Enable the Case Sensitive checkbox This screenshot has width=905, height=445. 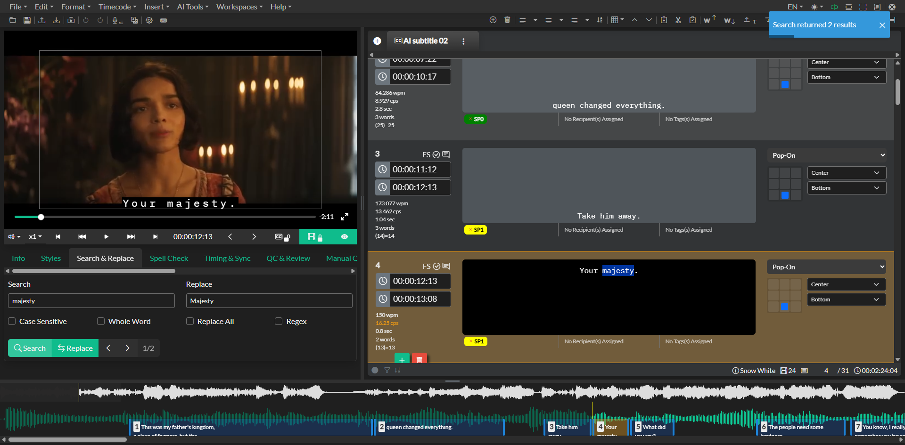click(x=12, y=321)
